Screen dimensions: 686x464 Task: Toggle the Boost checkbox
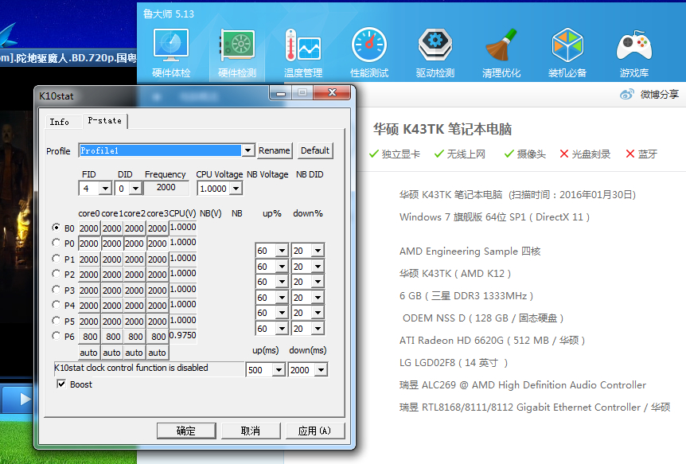point(61,384)
